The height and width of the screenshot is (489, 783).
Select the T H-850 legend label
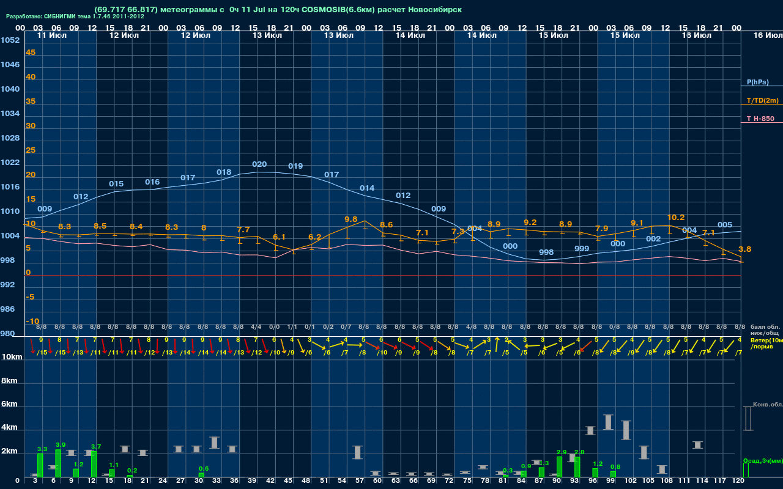(x=760, y=119)
